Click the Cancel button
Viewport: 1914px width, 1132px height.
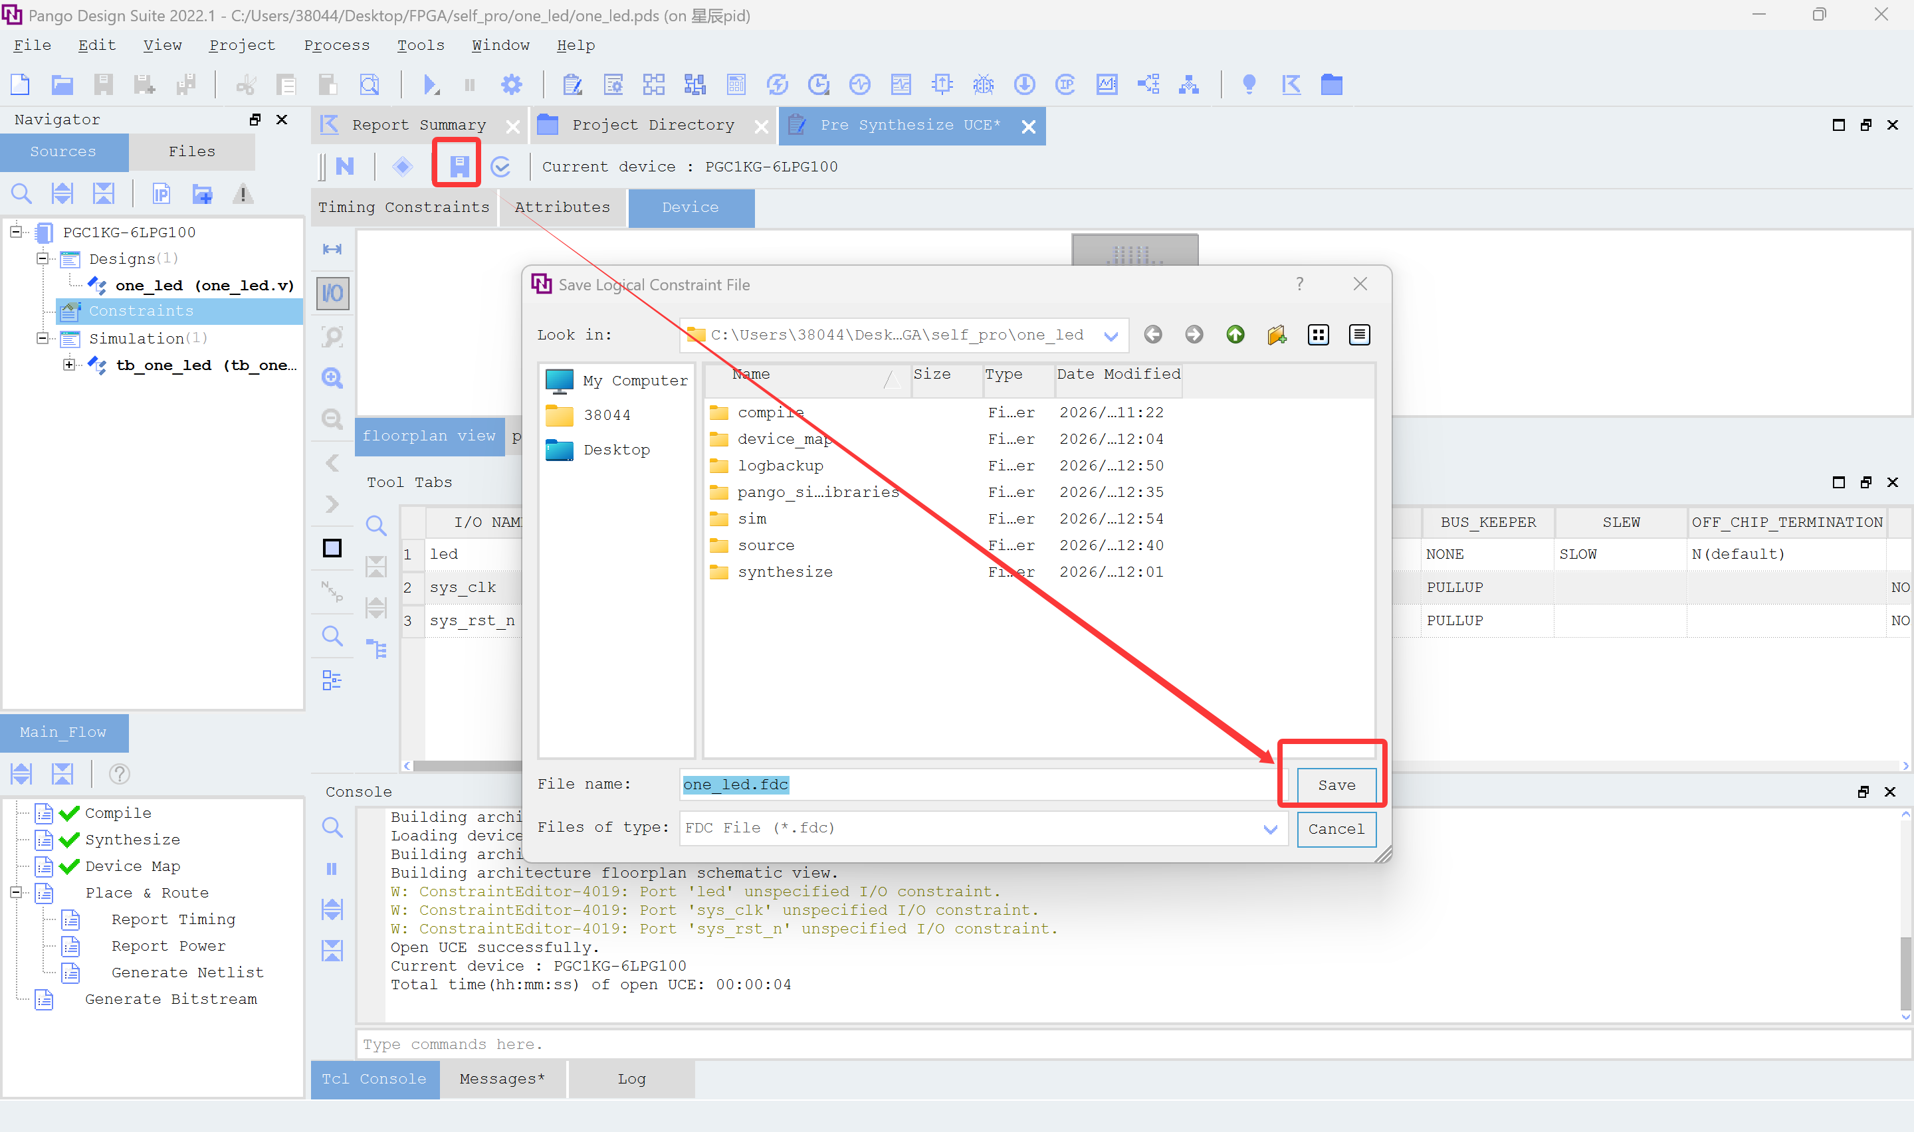[x=1336, y=828]
